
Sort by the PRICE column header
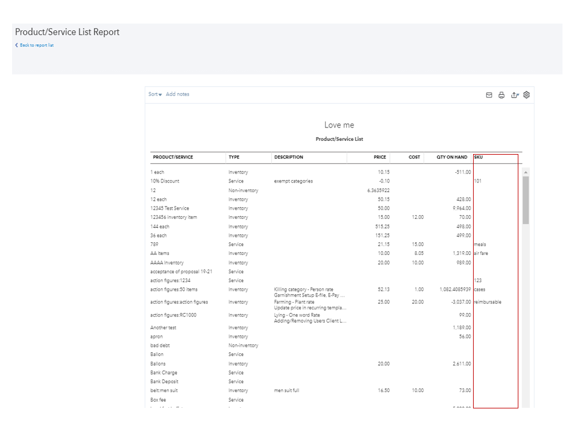(x=379, y=157)
